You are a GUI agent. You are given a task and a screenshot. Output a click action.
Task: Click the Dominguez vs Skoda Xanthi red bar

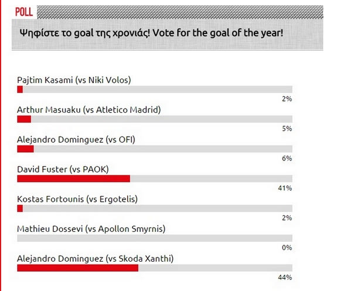(77, 268)
